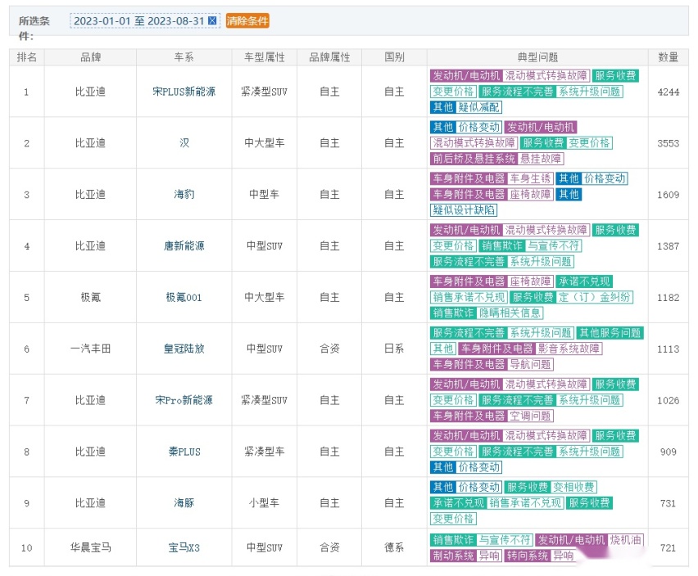Click the 悬挂故障 tag in the 汉 row
This screenshot has height=576, width=698.
click(541, 159)
